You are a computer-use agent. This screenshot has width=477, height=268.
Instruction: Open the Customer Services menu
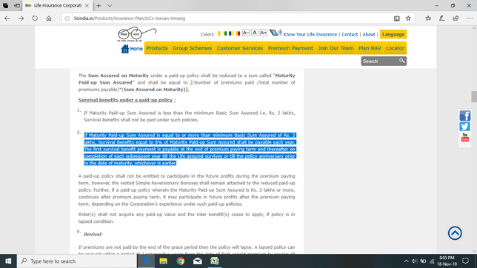240,48
